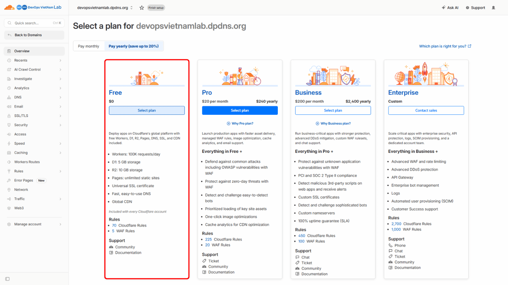Click the AI Crawl Control icon
This screenshot has width=508, height=285.
coord(10,70)
